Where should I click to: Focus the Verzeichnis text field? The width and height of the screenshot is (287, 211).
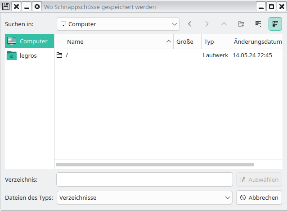point(144,179)
